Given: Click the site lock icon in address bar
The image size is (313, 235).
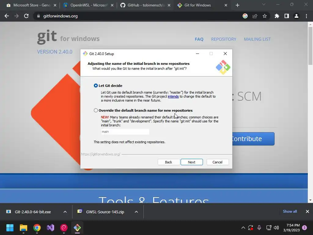Looking at the screenshot, I should 39,16.
